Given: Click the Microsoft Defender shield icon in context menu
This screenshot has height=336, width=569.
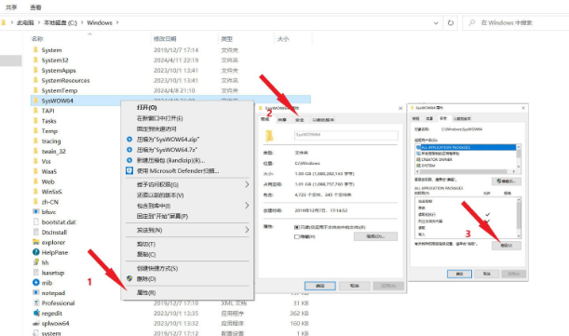Looking at the screenshot, I should tap(129, 171).
